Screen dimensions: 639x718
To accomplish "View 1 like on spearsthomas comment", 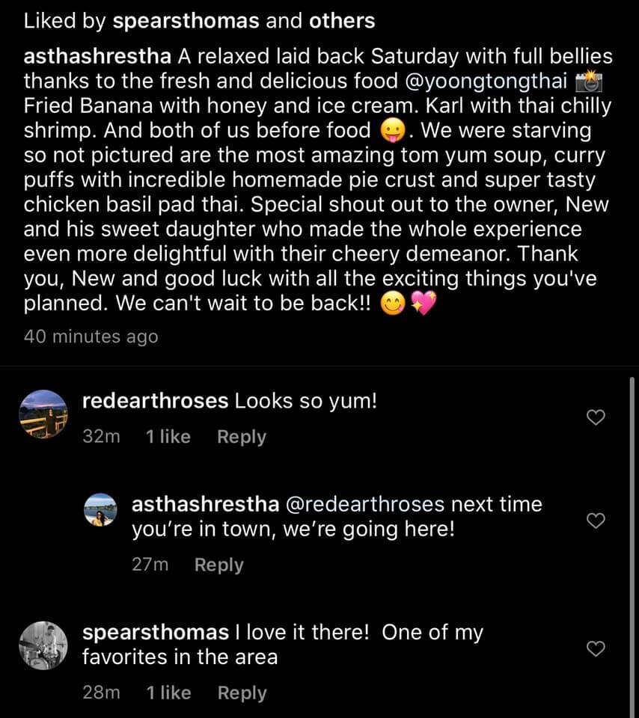I will [x=168, y=693].
